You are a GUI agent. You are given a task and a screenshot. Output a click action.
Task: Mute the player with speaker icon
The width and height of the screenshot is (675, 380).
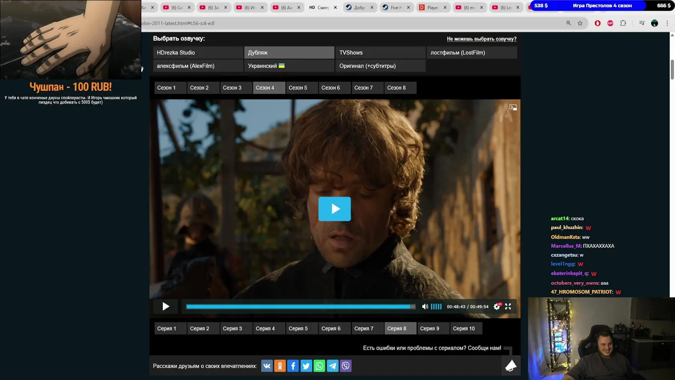(425, 307)
